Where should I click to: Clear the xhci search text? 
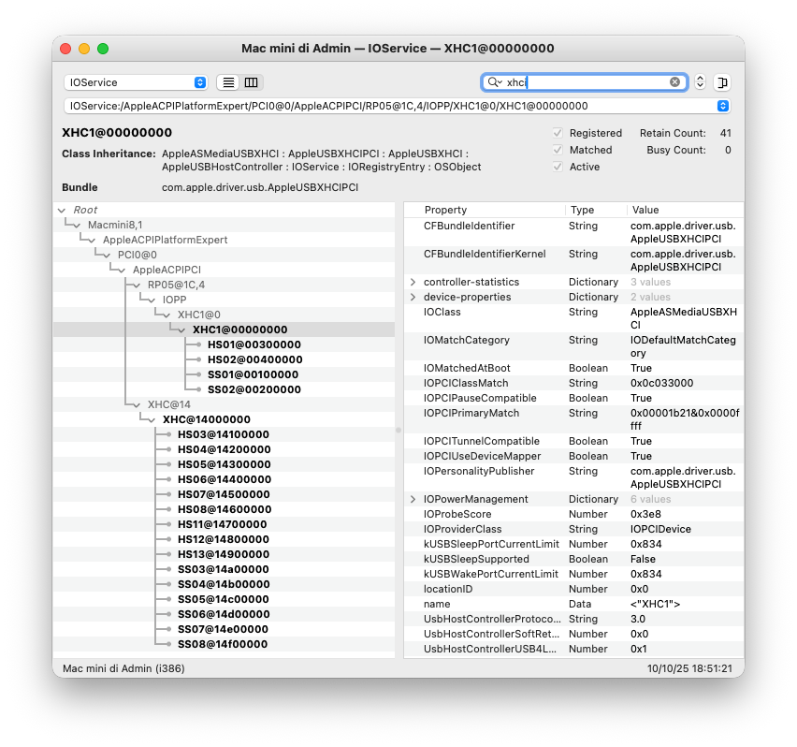[674, 81]
